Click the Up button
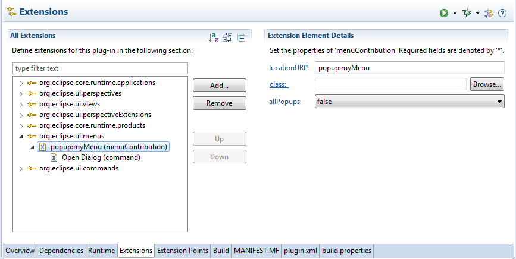 [220, 139]
